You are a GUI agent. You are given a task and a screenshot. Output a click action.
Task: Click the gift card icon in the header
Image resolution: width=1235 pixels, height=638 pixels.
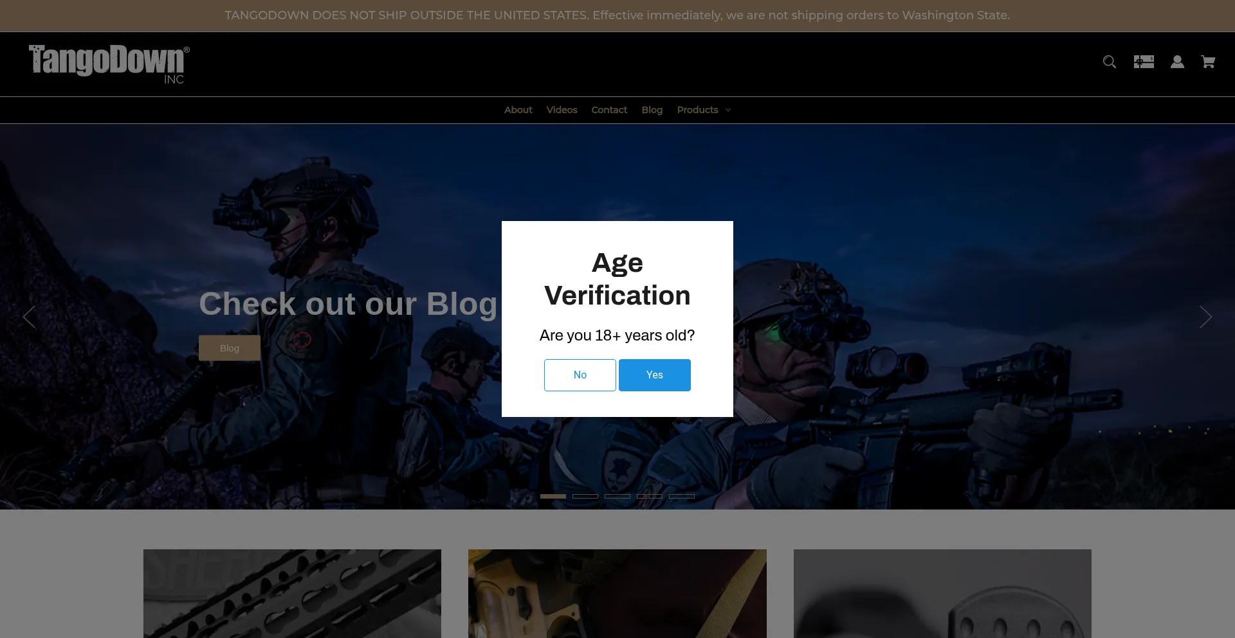1144,62
